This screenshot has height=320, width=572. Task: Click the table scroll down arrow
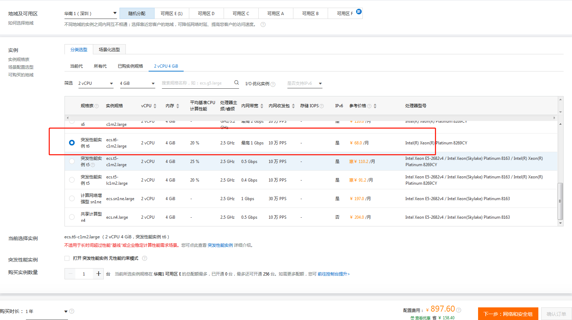coord(560,223)
